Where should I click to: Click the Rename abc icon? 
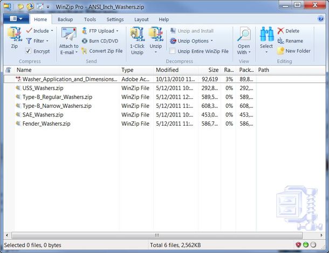280,40
